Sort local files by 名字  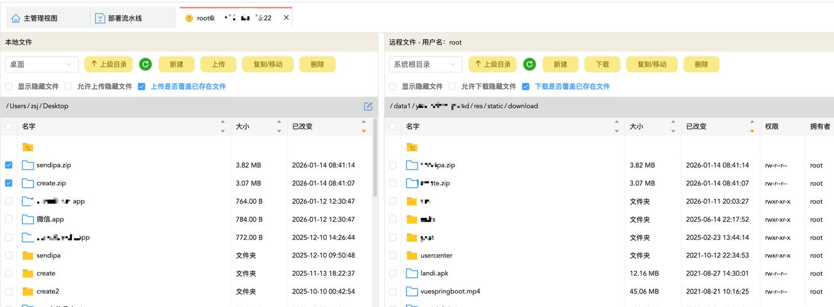[x=223, y=126]
